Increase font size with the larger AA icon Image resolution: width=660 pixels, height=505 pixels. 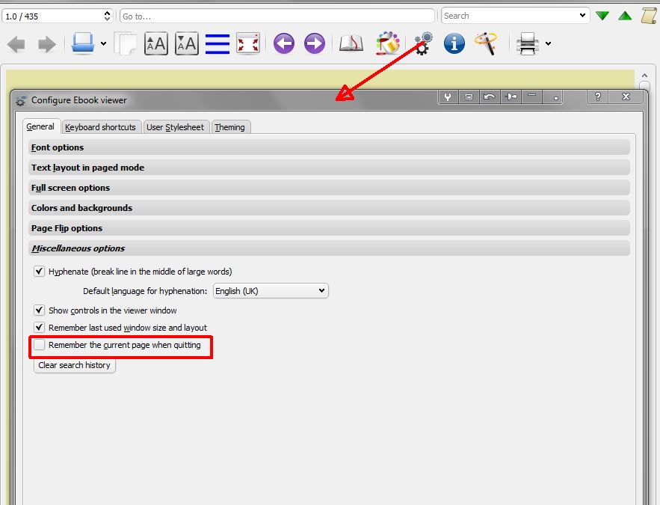156,43
